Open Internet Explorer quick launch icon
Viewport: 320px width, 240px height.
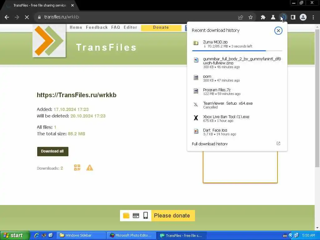37,236
